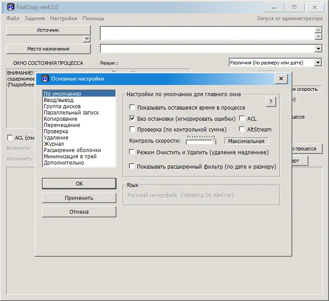Click the FC icon in the Основные настройки dialog title
329x301 pixels.
45,79
